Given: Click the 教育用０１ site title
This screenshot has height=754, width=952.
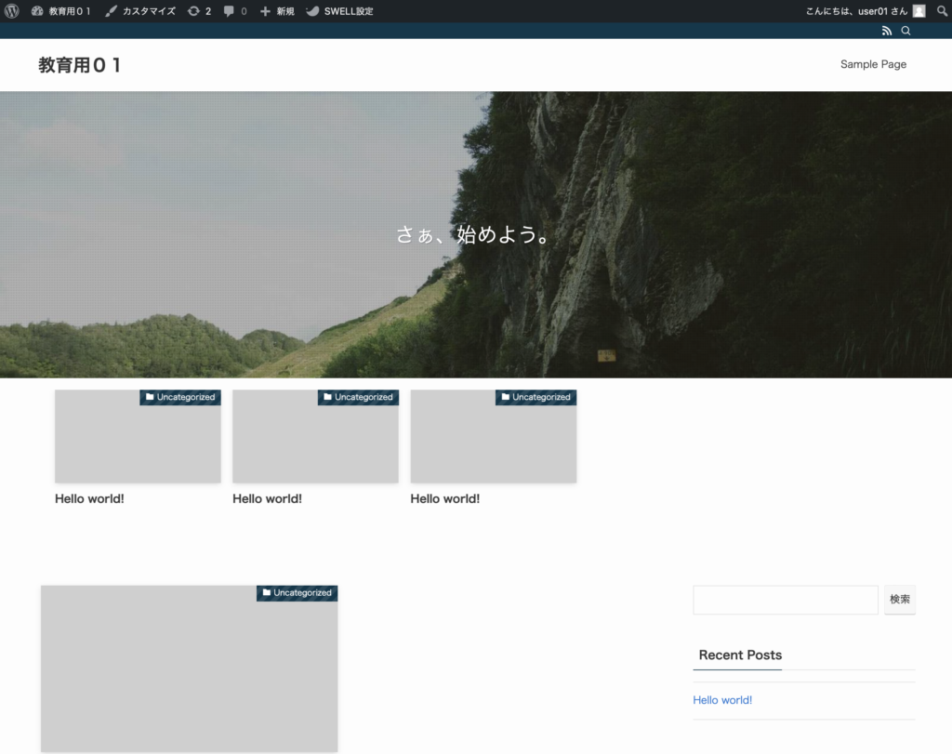Looking at the screenshot, I should (80, 65).
